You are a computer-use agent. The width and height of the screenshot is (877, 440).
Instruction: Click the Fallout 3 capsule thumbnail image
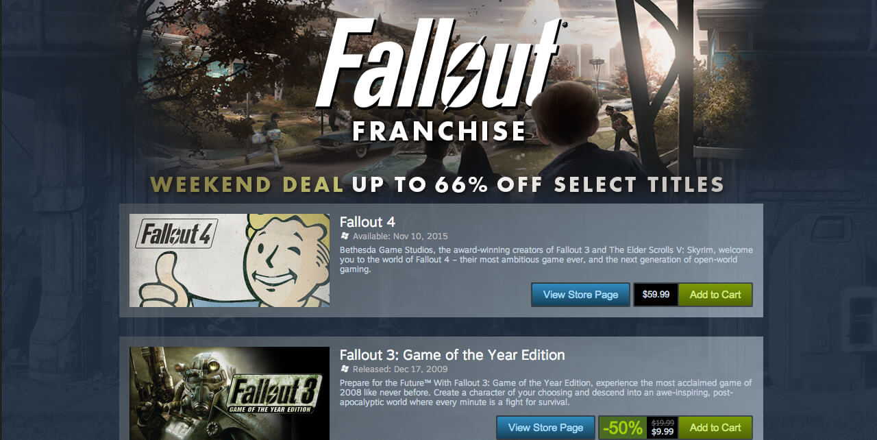coord(230,393)
